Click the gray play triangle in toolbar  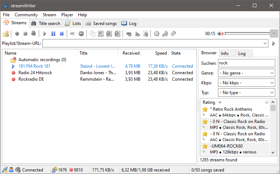click(x=45, y=34)
